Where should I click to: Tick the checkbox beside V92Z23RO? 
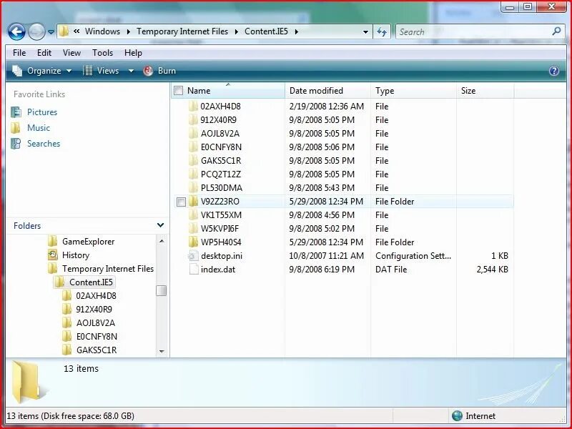tap(181, 202)
